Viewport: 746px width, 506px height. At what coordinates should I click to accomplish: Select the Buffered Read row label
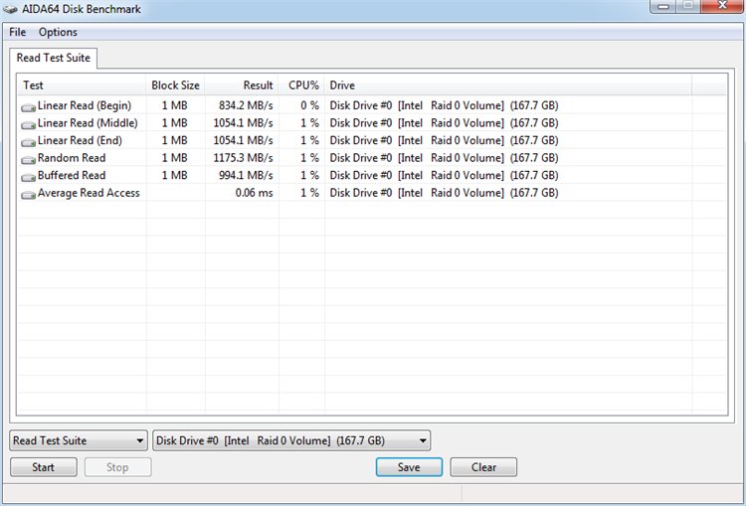tap(72, 175)
